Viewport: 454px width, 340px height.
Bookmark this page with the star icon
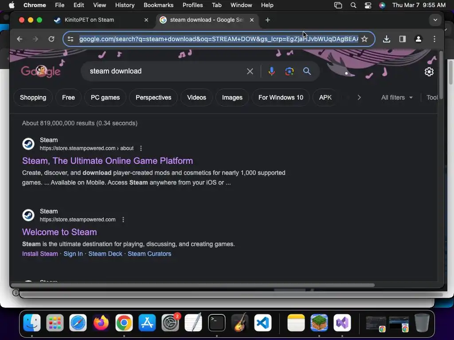click(x=364, y=39)
